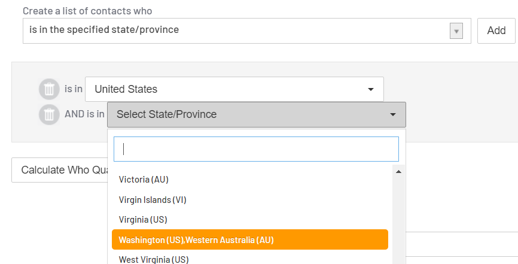Open the United States country dropdown
518x264 pixels.
tap(234, 89)
